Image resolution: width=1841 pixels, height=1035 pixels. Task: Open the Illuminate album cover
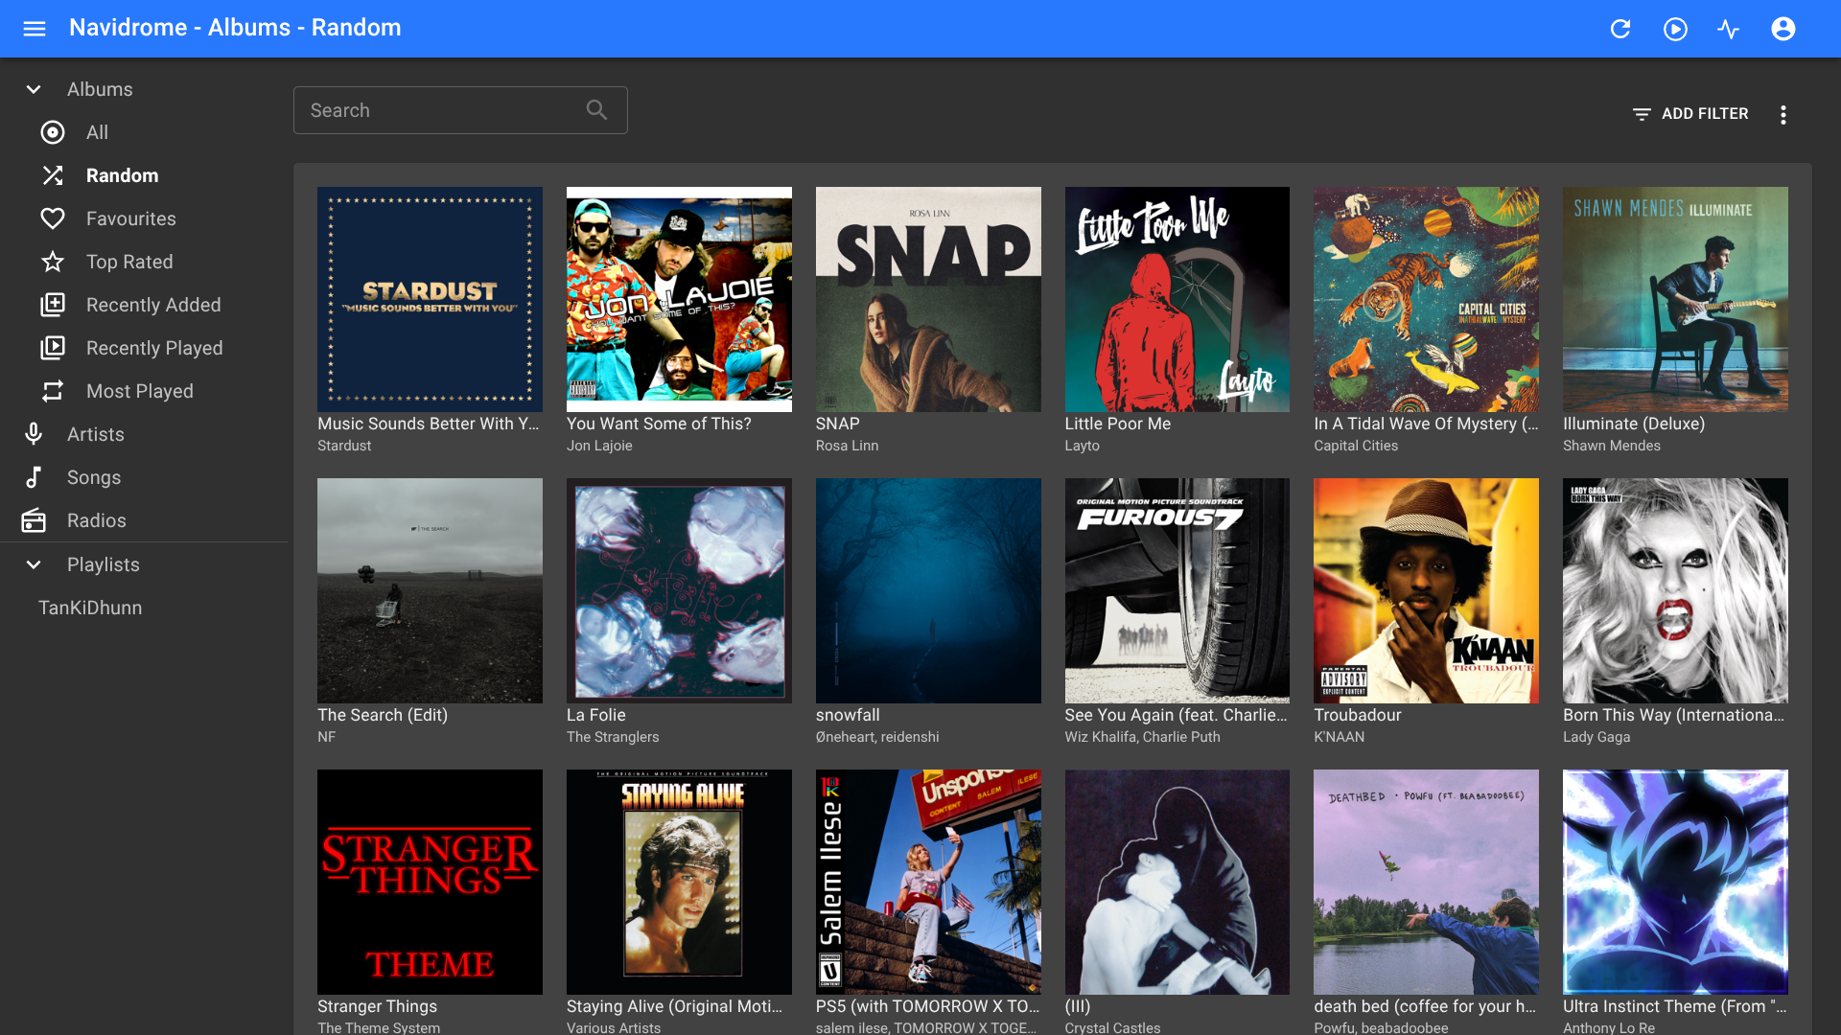(1675, 299)
